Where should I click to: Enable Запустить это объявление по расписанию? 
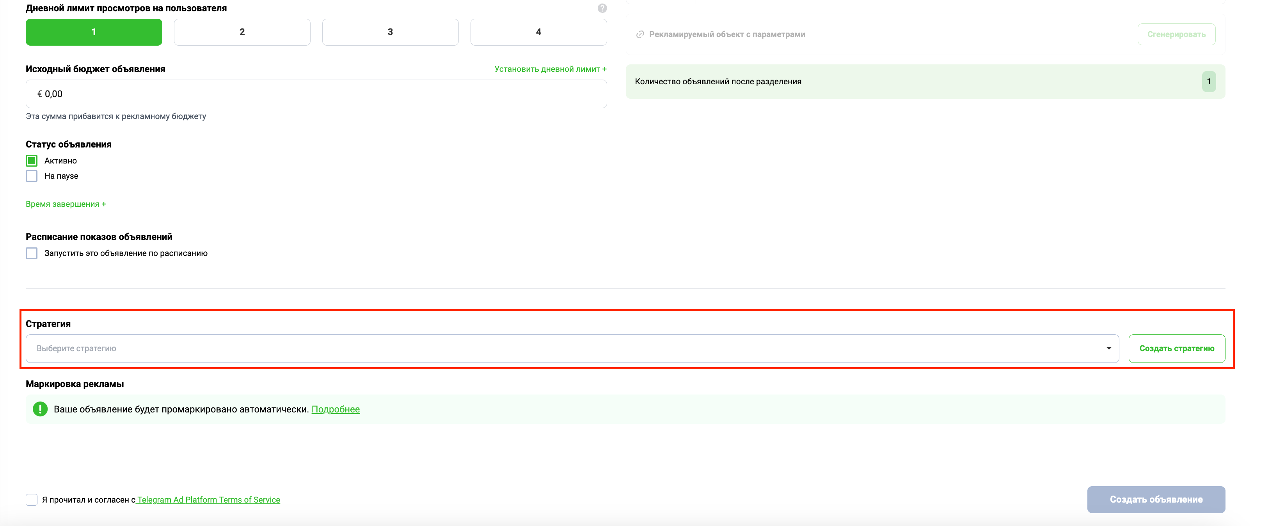pos(32,253)
